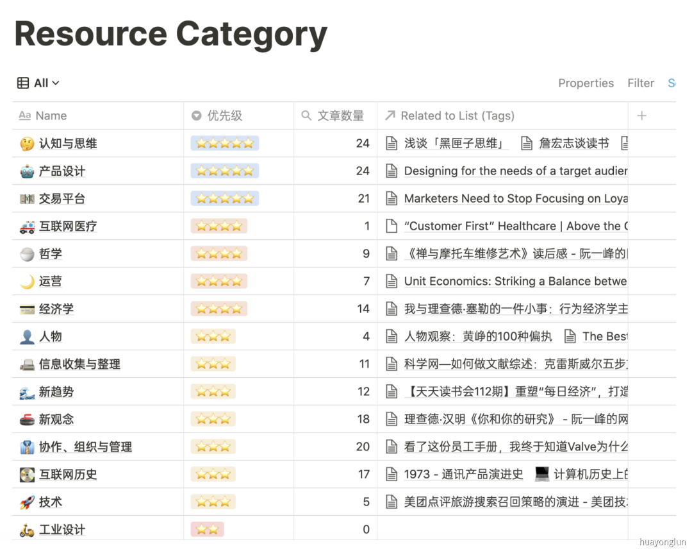
Task: Open Marketers Need to Stop Focusing page
Action: click(515, 198)
